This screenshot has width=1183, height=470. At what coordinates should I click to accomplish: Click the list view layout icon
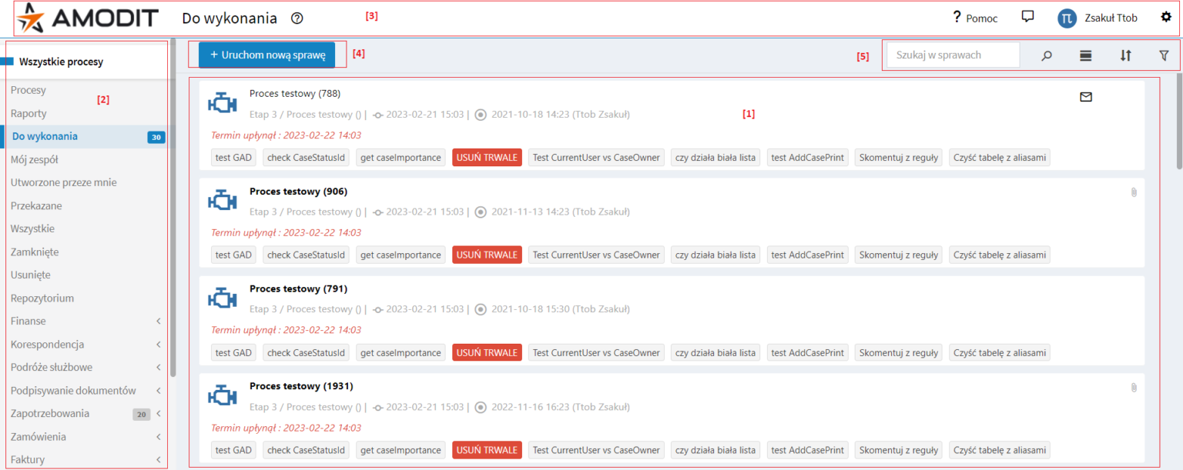1086,55
